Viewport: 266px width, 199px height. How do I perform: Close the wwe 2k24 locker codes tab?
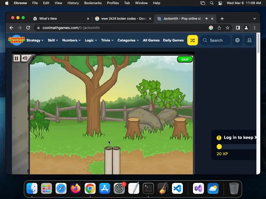point(150,19)
